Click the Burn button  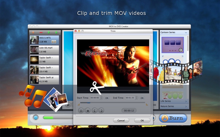(173, 118)
